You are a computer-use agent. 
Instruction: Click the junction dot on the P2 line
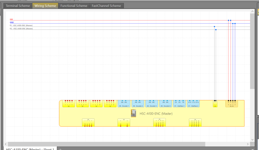pyautogui.click(x=216, y=30)
